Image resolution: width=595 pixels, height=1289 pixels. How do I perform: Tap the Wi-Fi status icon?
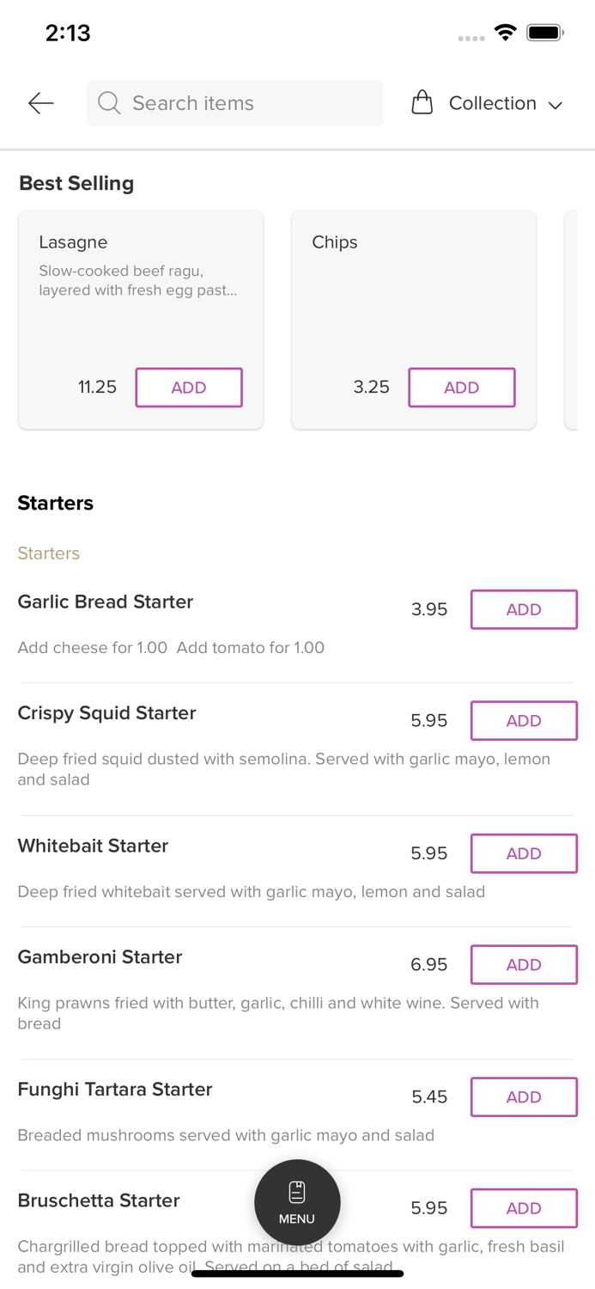(x=505, y=33)
